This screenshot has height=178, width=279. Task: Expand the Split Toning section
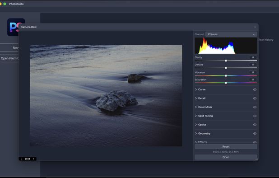point(196,116)
